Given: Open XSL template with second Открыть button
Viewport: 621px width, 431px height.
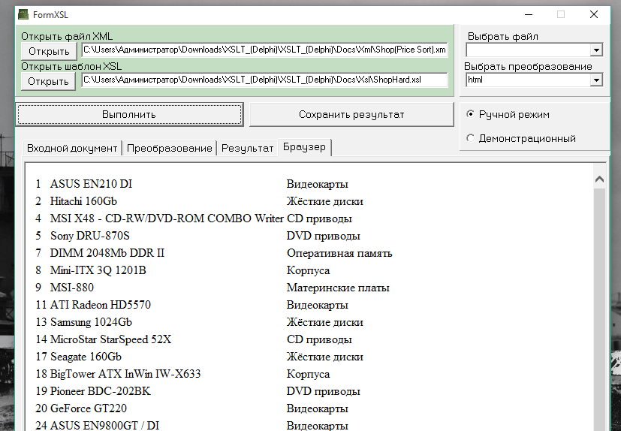Looking at the screenshot, I should 48,81.
